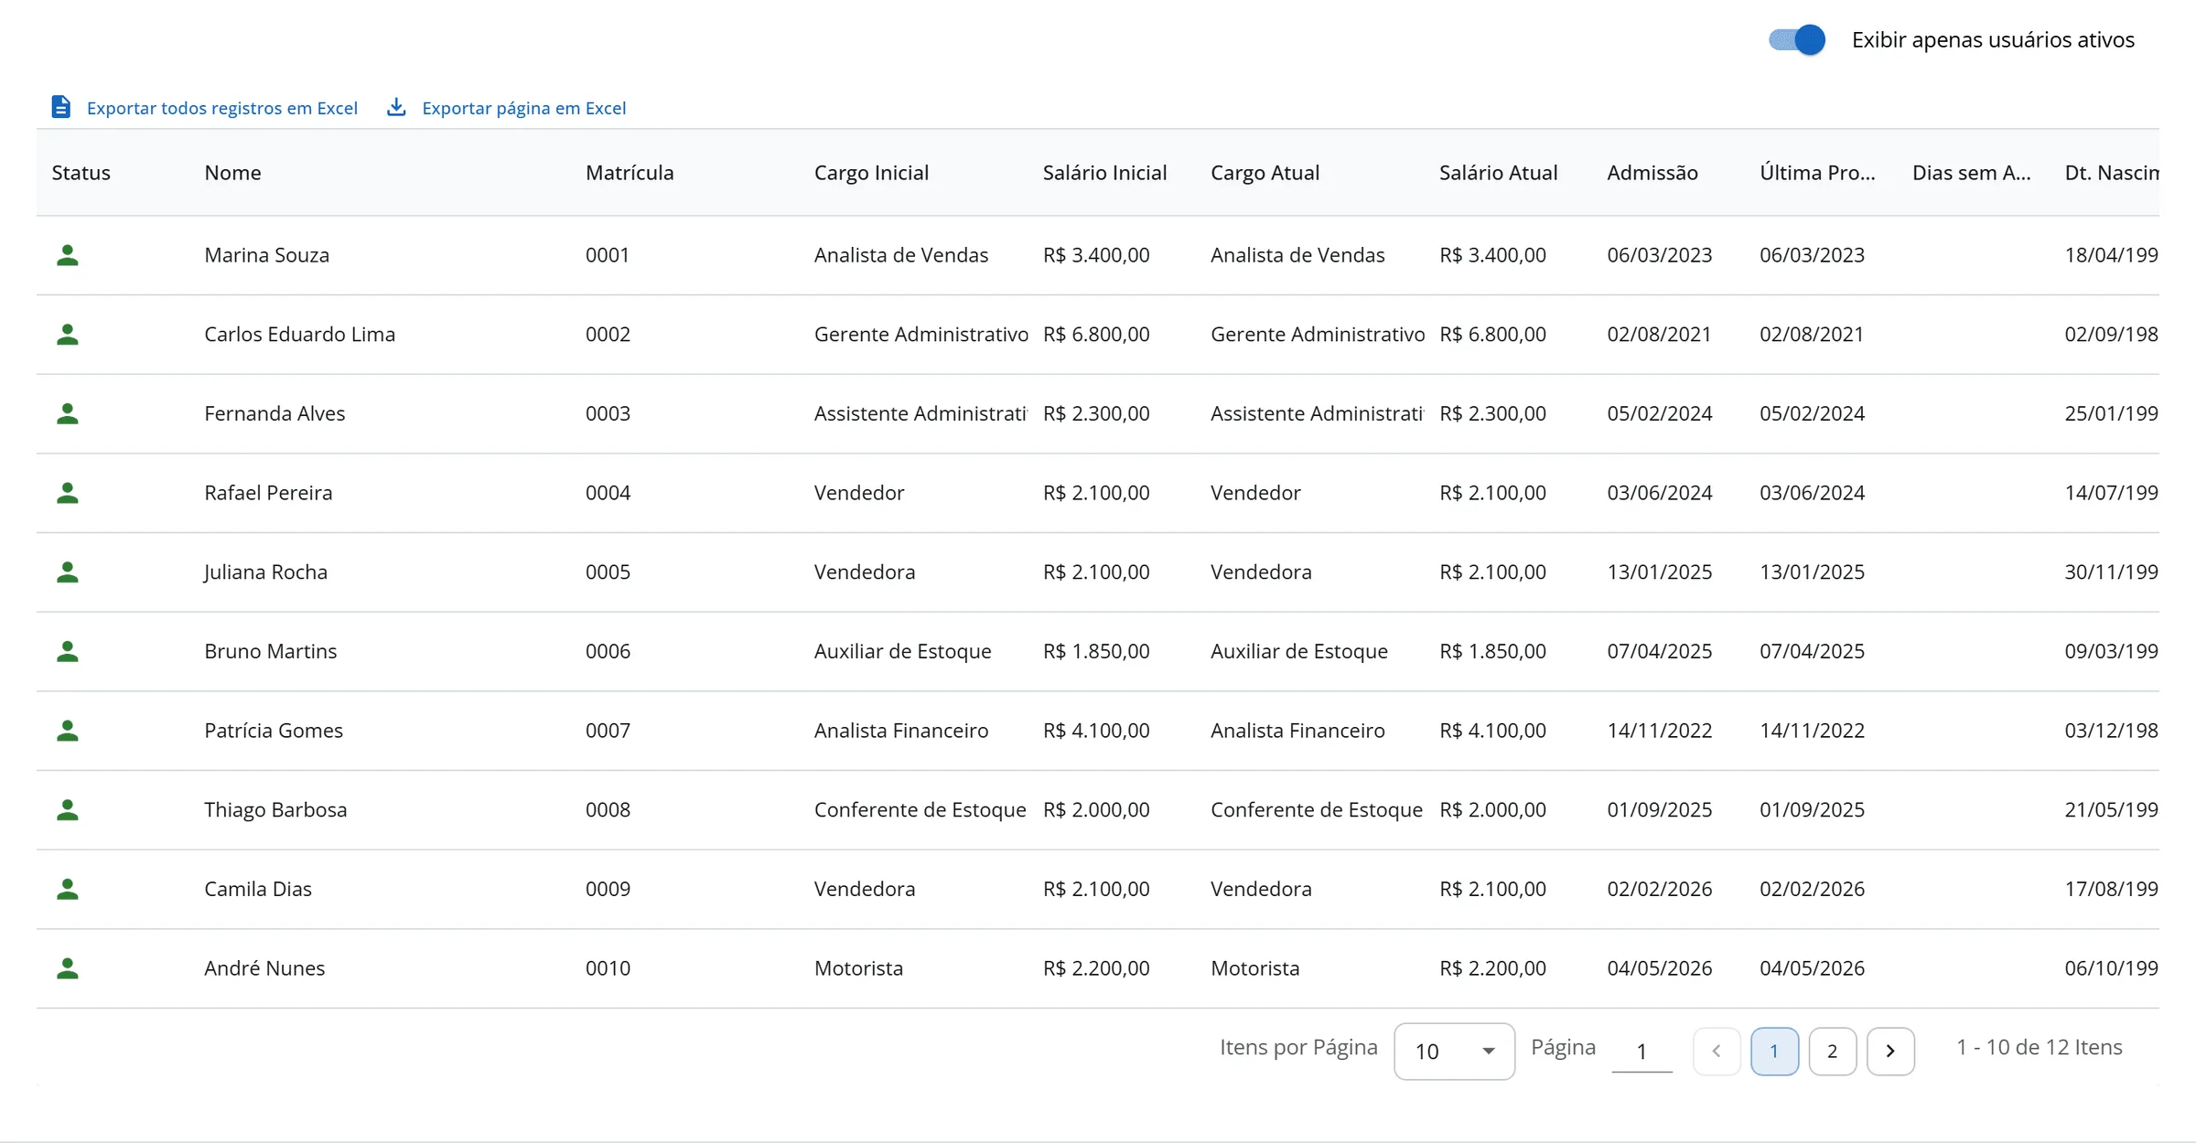
Task: Open 'Exportar página em Excel' link
Action: point(524,108)
